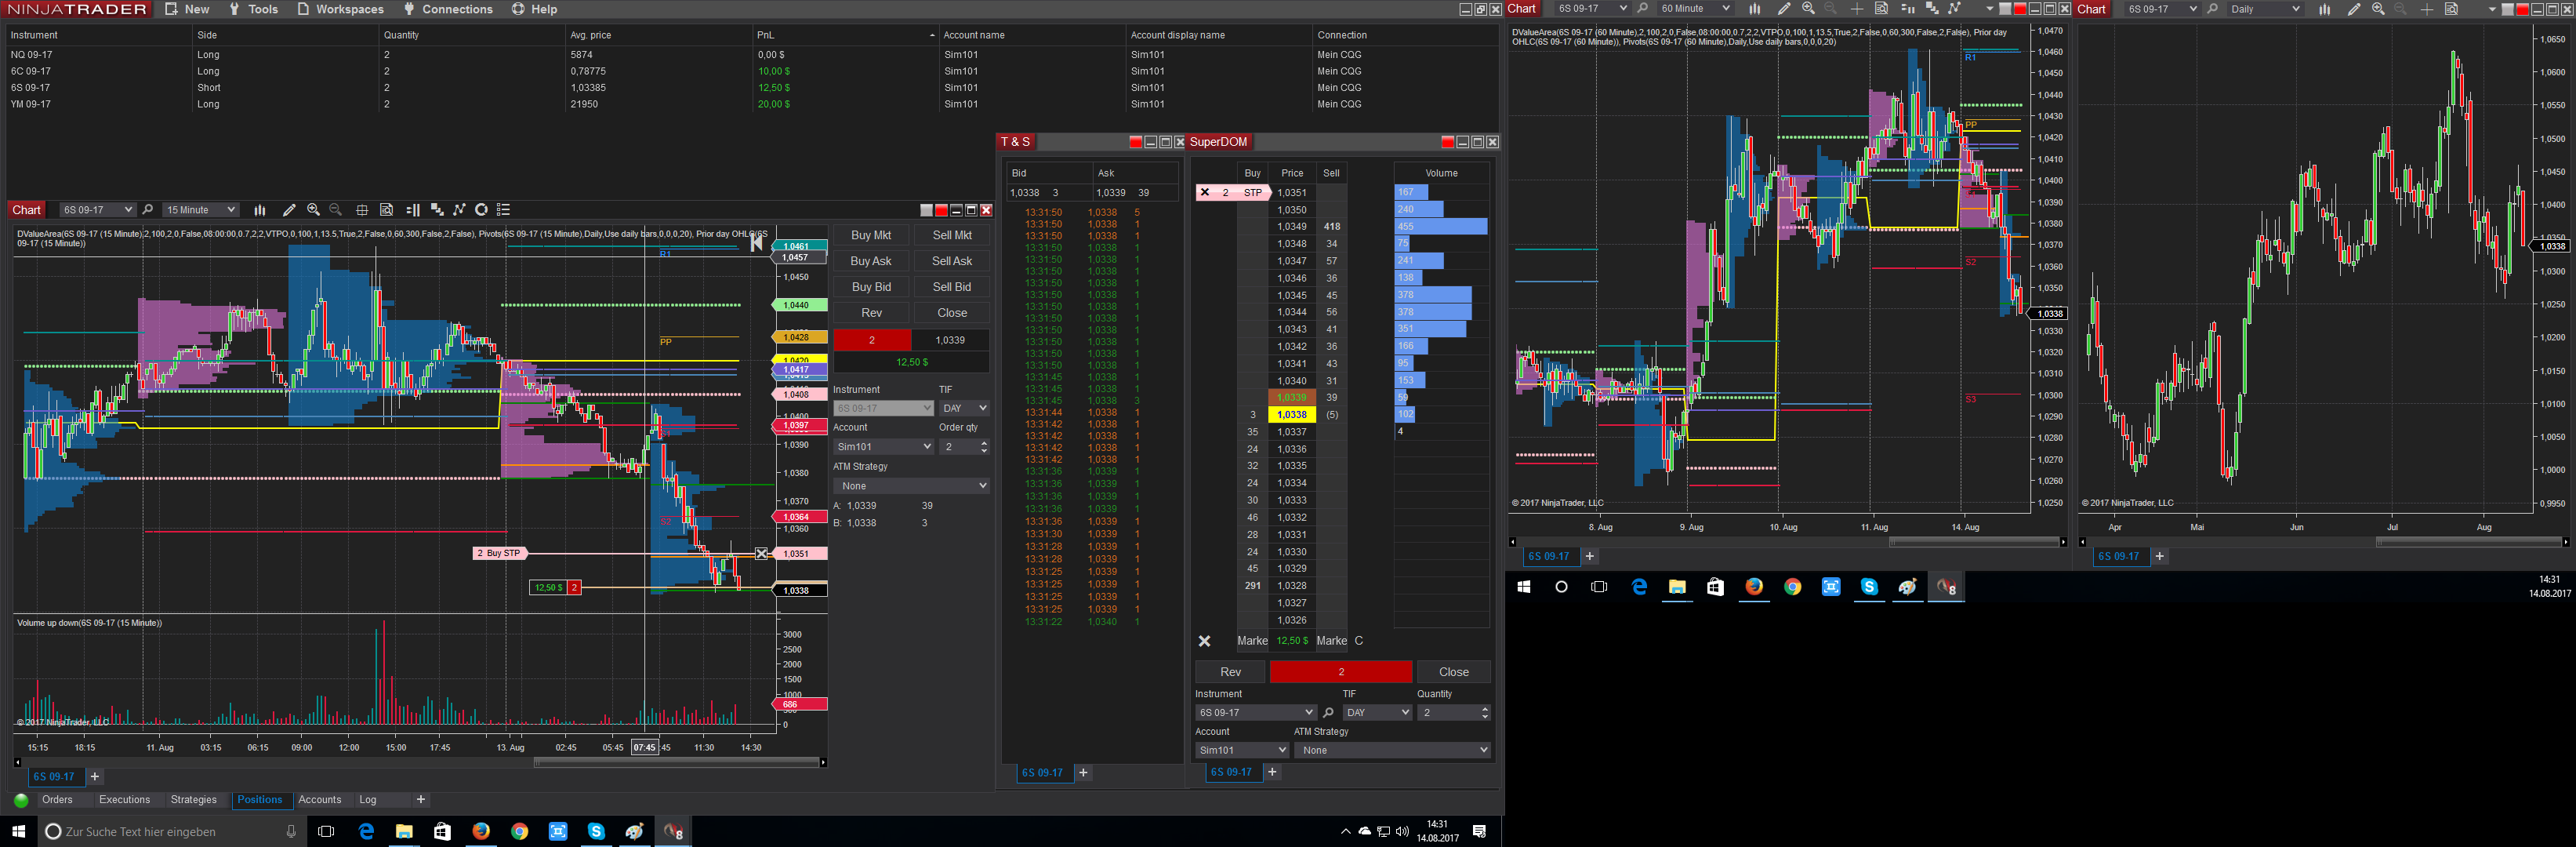Zoom in on the 15 Minute chart
Image resolution: width=2576 pixels, height=847 pixels.
pyautogui.click(x=314, y=210)
